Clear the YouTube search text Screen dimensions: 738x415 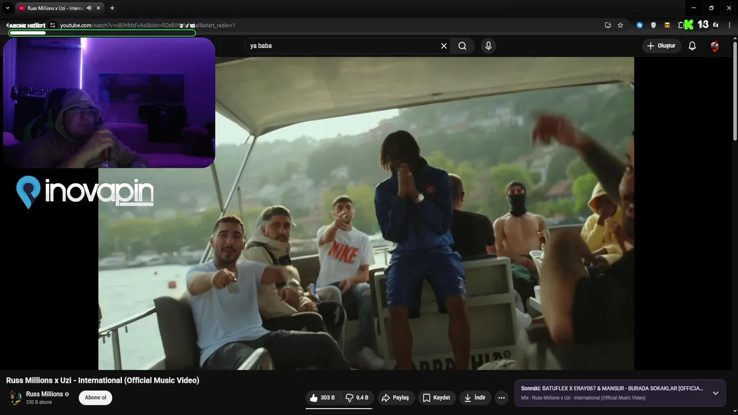[444, 46]
